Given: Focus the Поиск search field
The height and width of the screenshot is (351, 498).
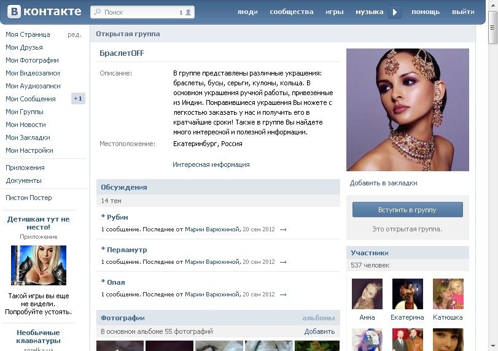Looking at the screenshot, I should coord(142,12).
